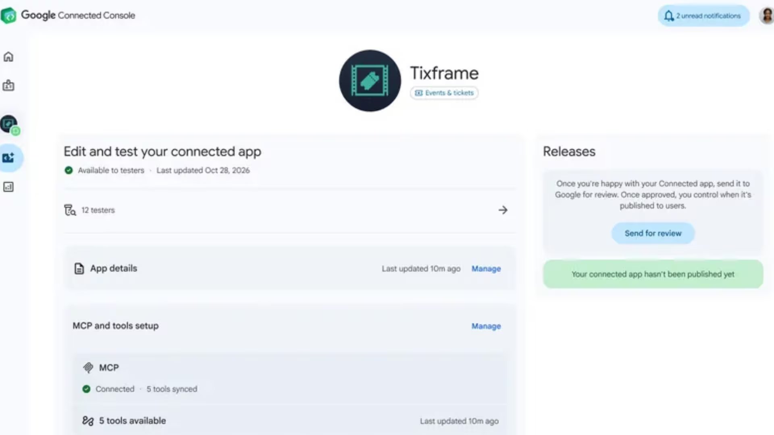
Task: Open the user profile avatar
Action: tap(766, 16)
